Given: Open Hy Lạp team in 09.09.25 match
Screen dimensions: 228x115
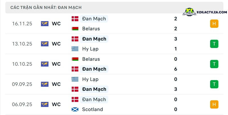Looking at the screenshot, I should click(x=90, y=80).
